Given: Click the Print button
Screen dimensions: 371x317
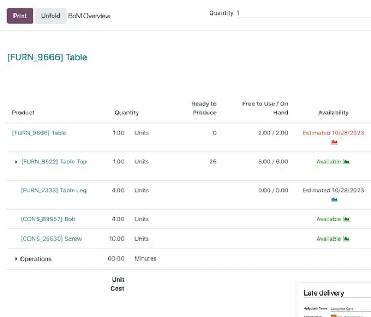Looking at the screenshot, I should (20, 16).
